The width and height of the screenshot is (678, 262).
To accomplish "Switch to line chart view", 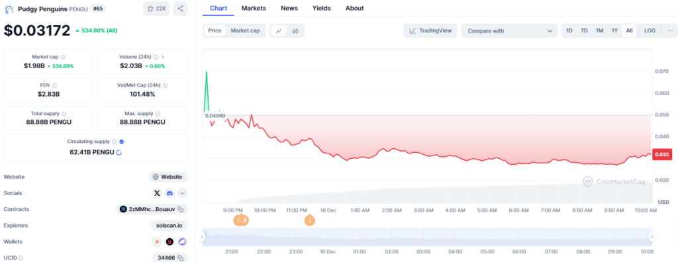I will pos(279,30).
